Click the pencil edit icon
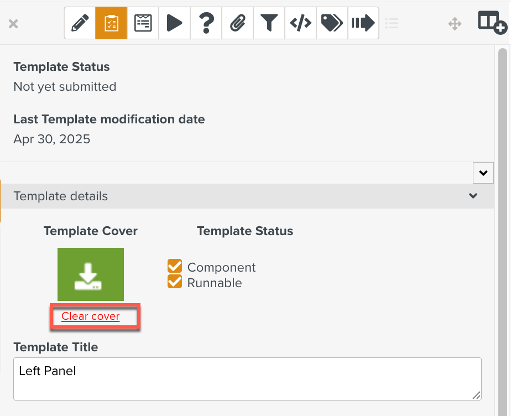This screenshot has width=511, height=416. coord(80,23)
